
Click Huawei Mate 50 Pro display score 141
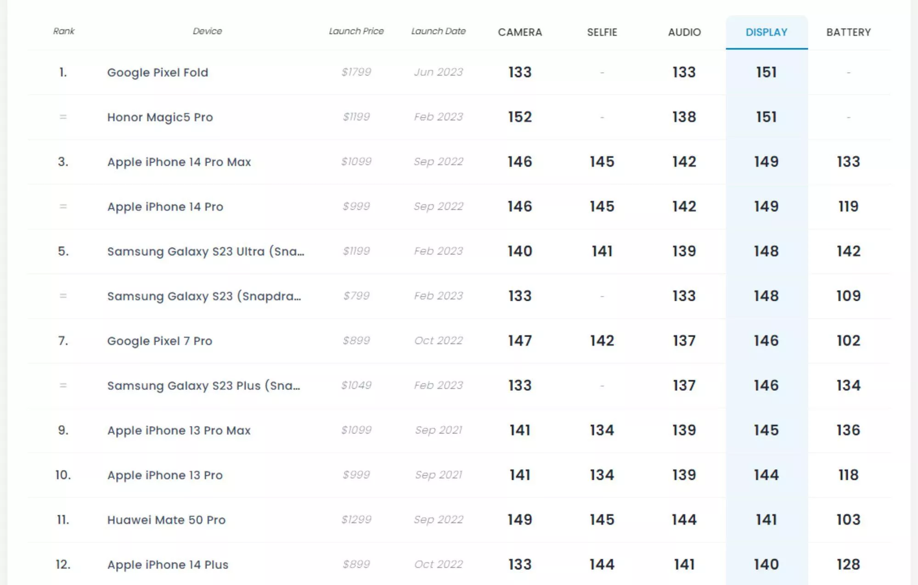point(766,520)
